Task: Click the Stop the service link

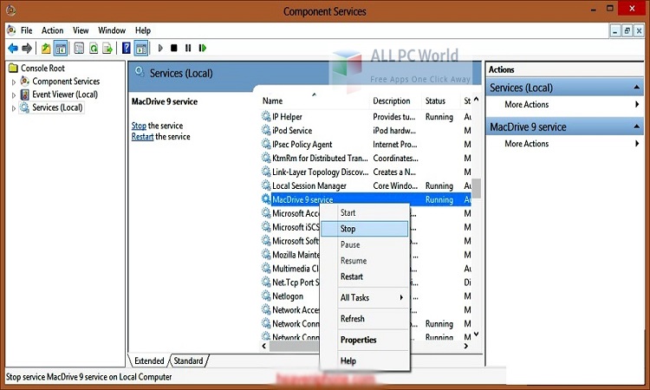Action: tap(139, 126)
